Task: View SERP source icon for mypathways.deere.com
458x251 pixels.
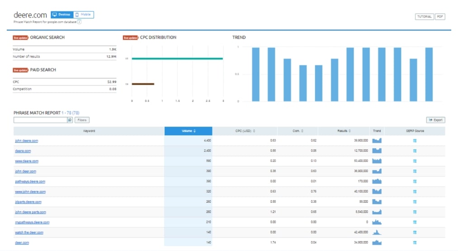Action: pyautogui.click(x=415, y=222)
